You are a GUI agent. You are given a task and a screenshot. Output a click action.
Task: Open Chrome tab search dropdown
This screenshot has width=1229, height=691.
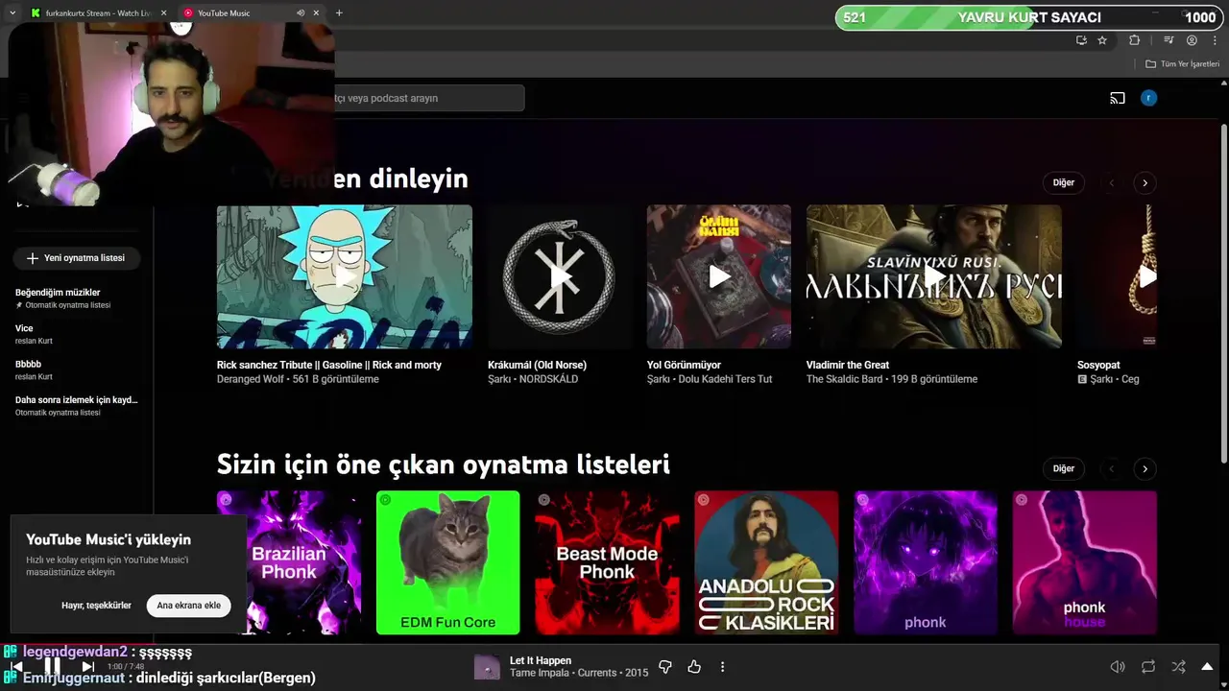tap(12, 12)
